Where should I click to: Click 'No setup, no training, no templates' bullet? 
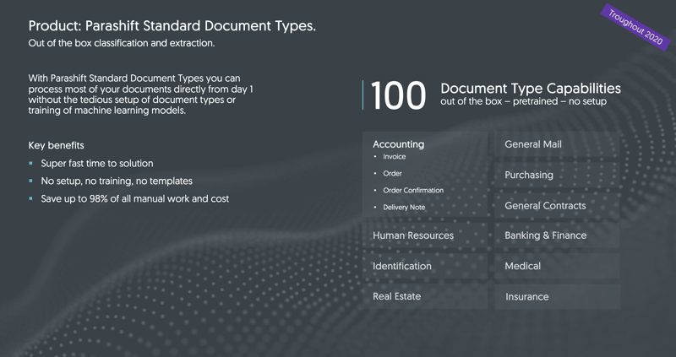click(x=117, y=181)
